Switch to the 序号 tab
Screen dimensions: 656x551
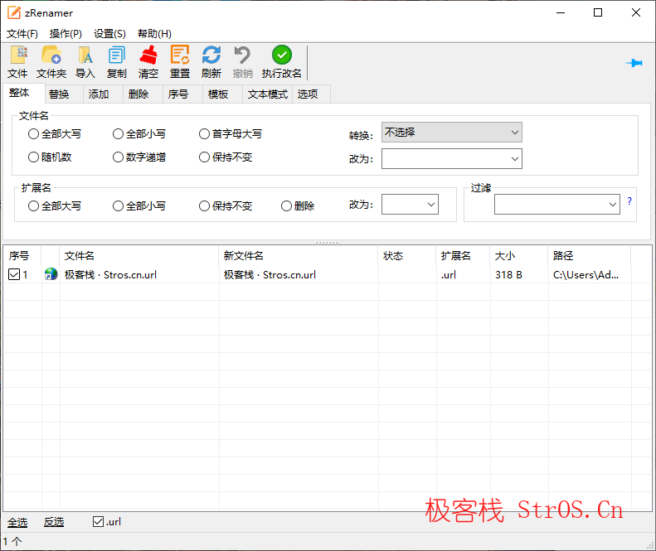(182, 94)
